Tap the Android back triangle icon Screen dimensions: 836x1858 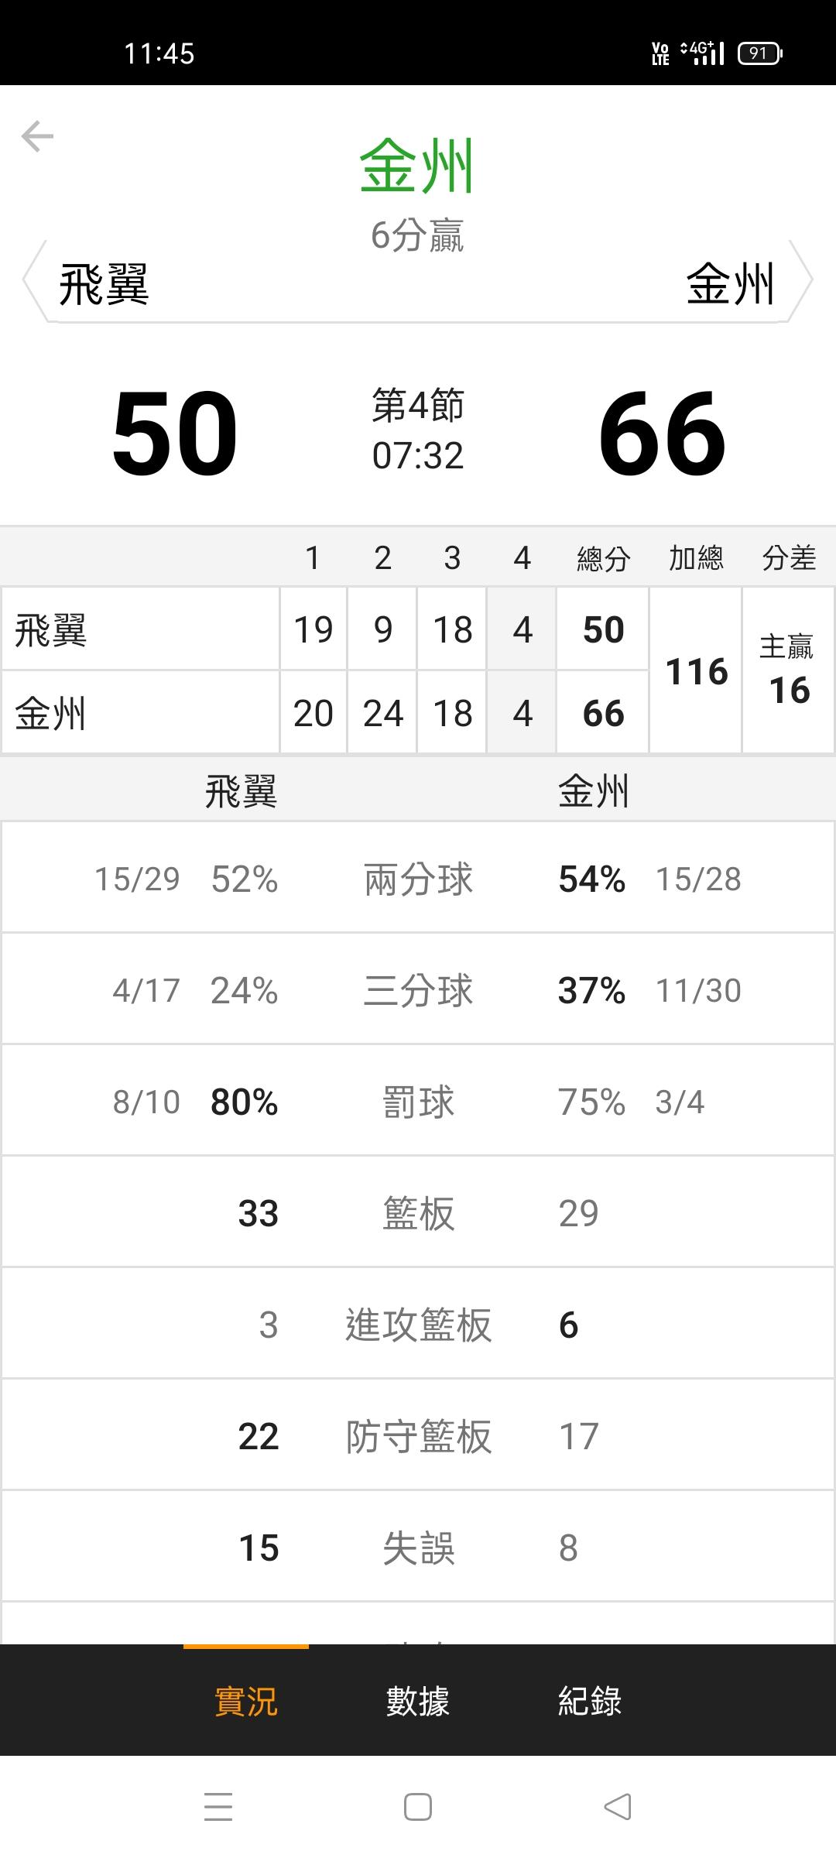click(x=618, y=1807)
